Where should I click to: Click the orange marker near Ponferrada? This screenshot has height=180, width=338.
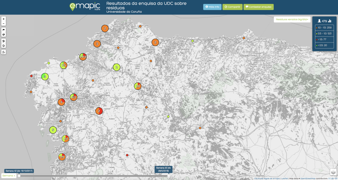(200, 128)
